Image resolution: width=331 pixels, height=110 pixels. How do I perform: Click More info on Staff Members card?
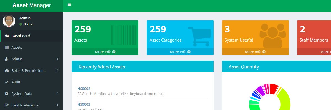(x=314, y=52)
